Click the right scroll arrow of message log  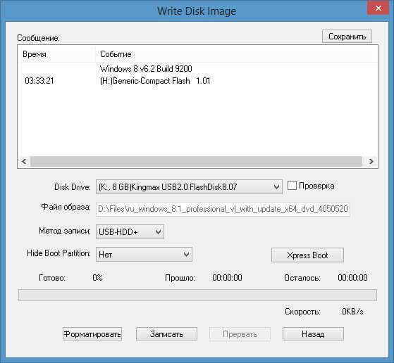pyautogui.click(x=371, y=161)
